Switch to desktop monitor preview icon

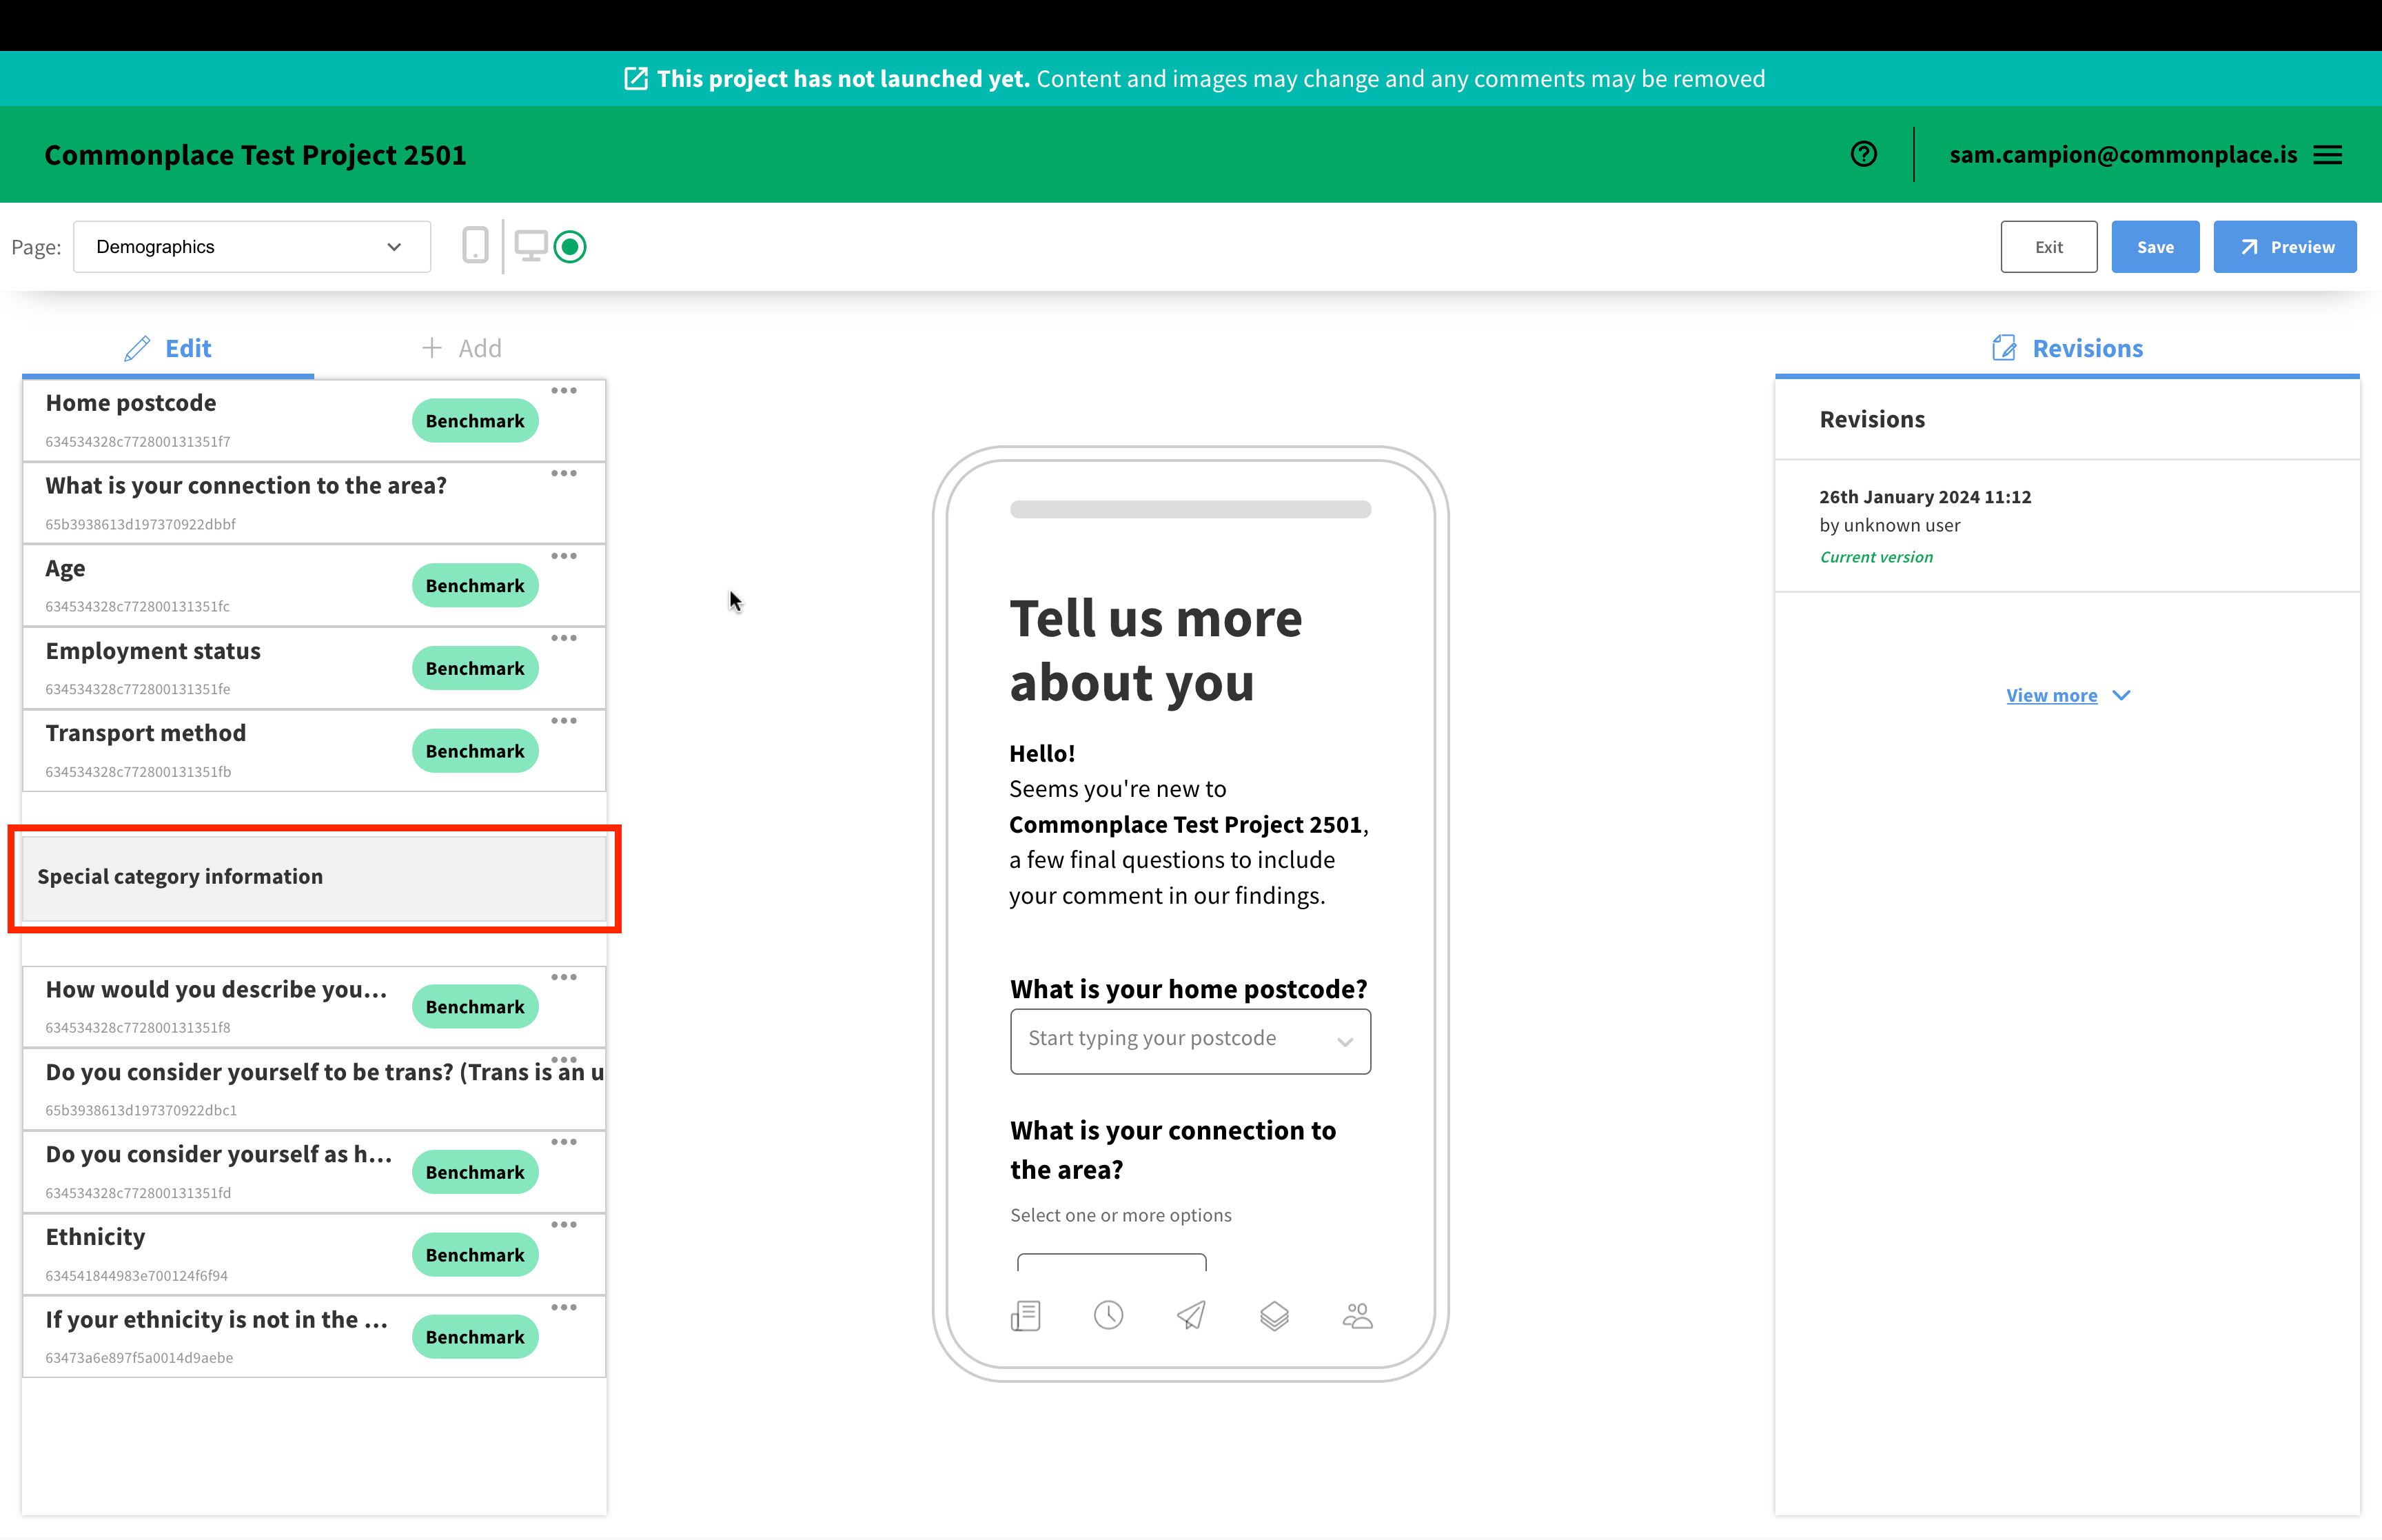(x=530, y=246)
